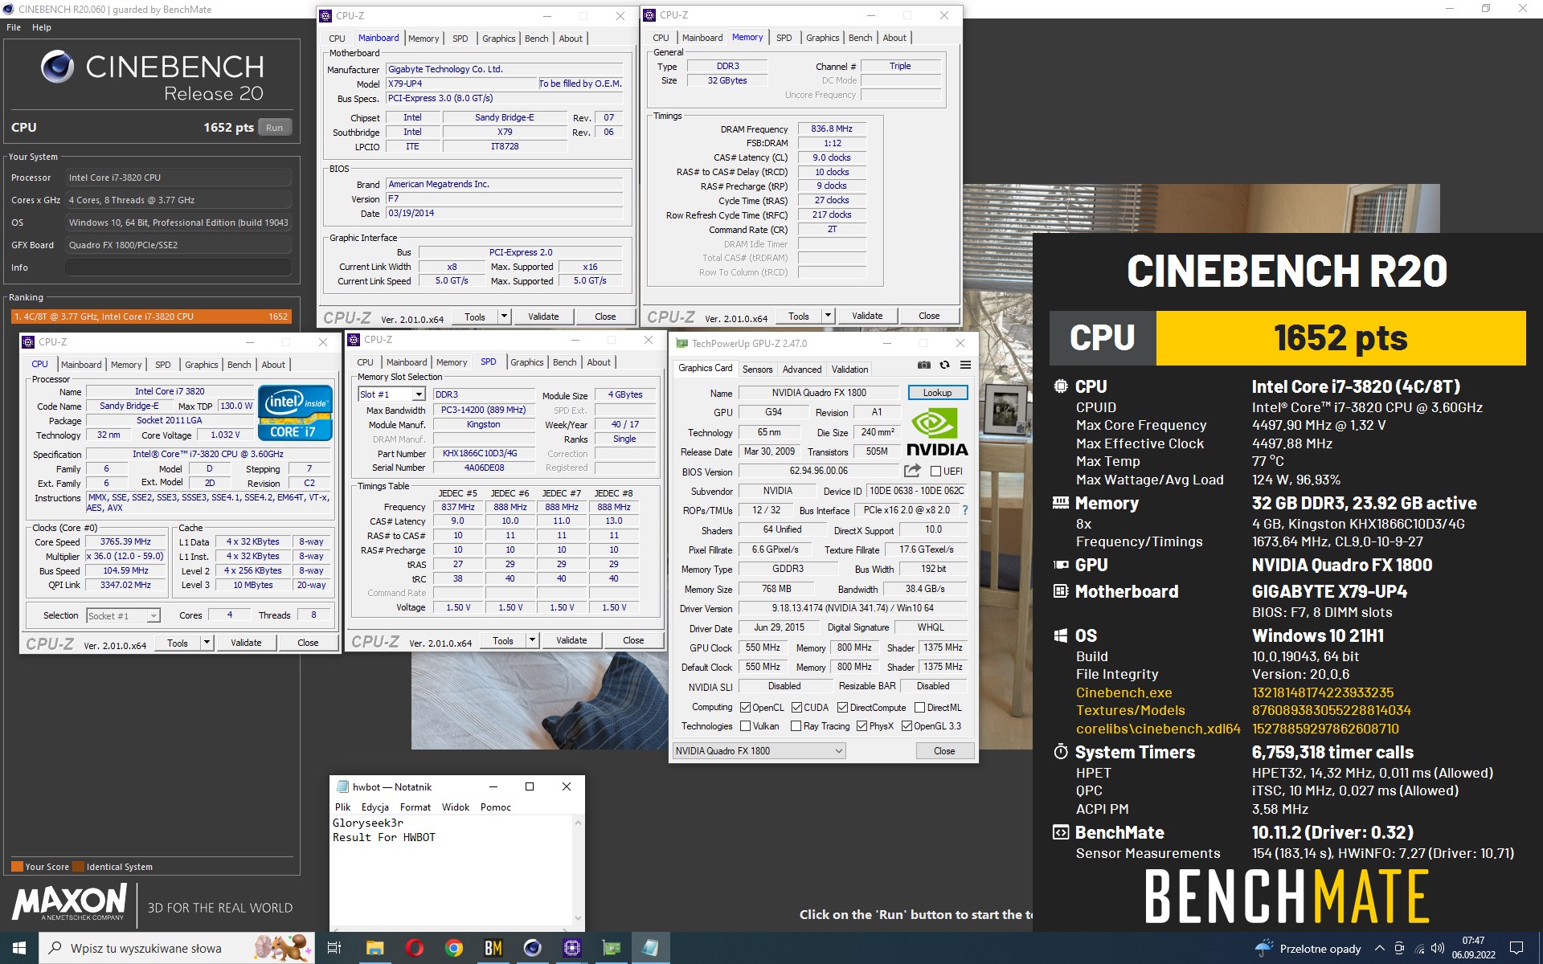This screenshot has width=1543, height=964.
Task: Switch to Notepad on the taskbar
Action: pyautogui.click(x=651, y=948)
